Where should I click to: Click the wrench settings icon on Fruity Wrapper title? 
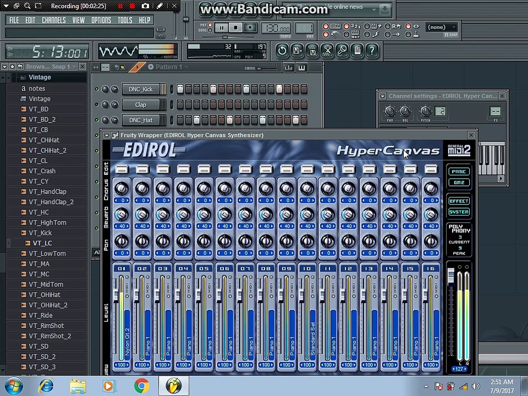tap(115, 135)
